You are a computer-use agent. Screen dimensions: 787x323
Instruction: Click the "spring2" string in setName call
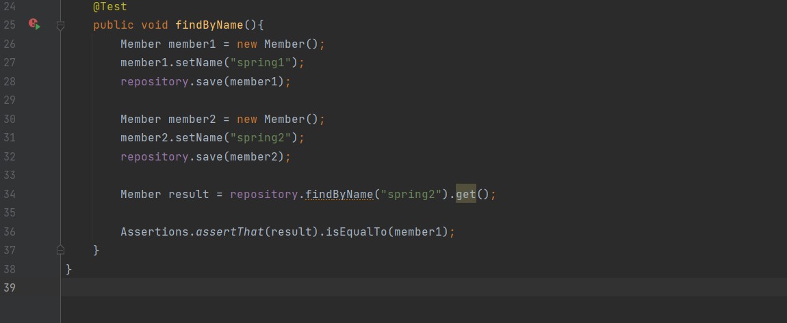261,138
